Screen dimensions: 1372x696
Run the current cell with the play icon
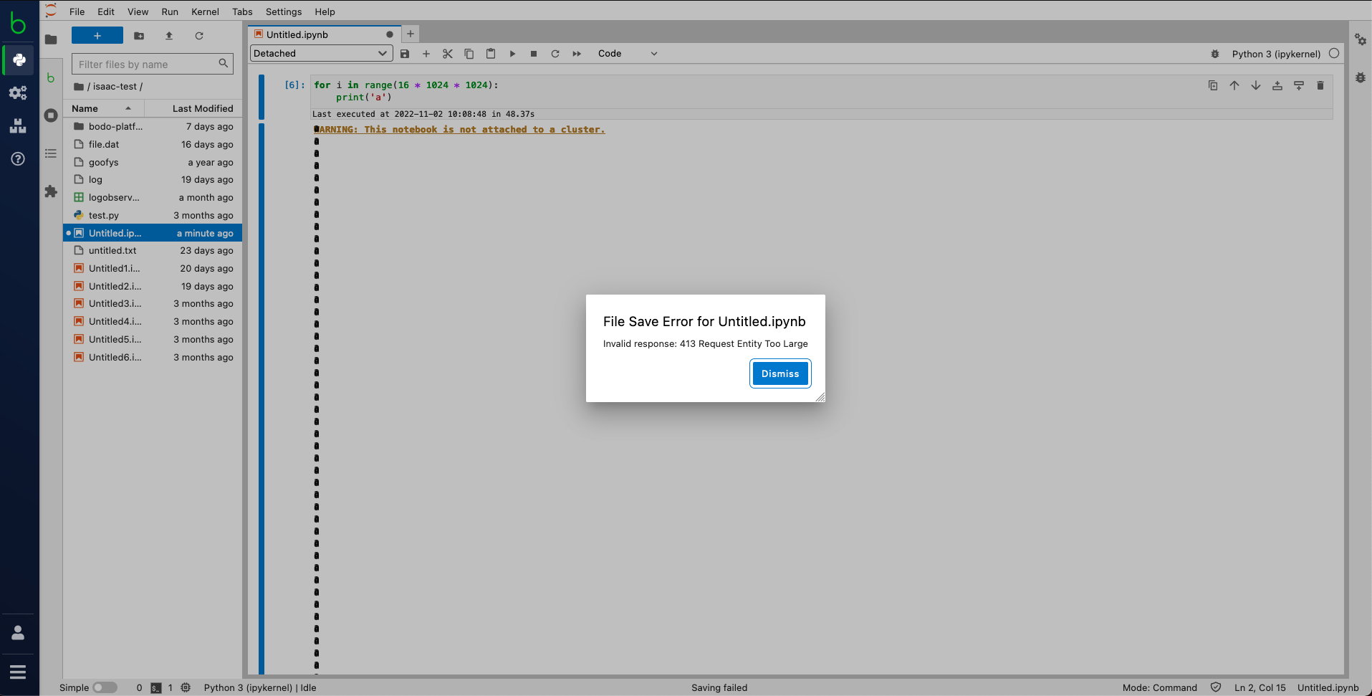(x=512, y=53)
